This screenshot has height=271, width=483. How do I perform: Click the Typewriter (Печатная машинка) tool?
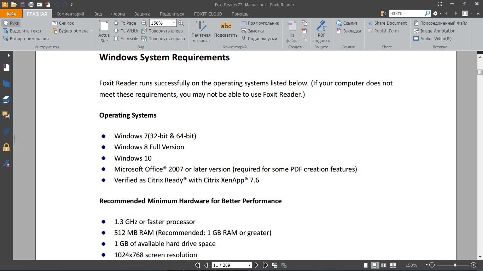201,31
